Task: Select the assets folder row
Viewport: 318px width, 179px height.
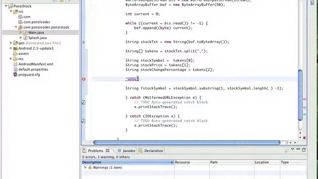Action: 23,53
